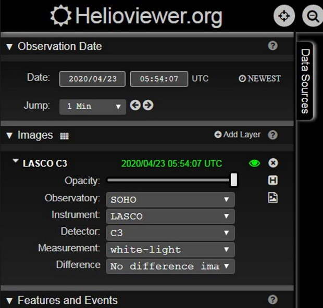Toggle LASCO C3 layer visibility eye

[254, 163]
